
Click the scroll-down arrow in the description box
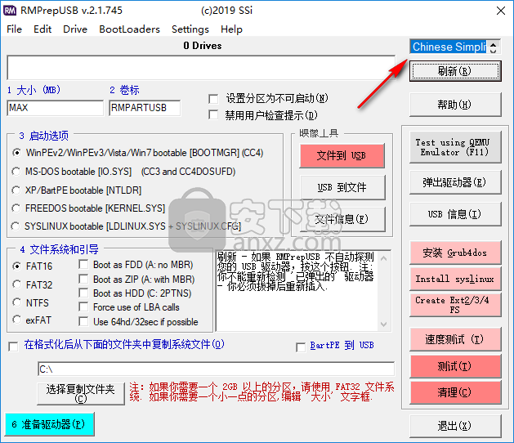pos(384,324)
